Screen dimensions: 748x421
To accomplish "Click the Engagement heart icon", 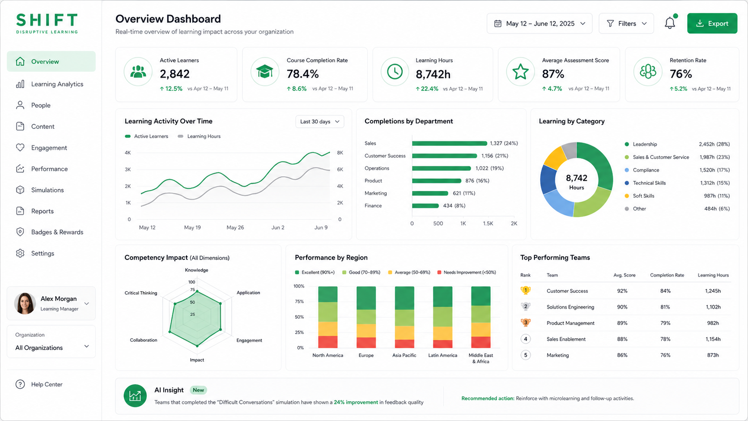I will tap(20, 148).
